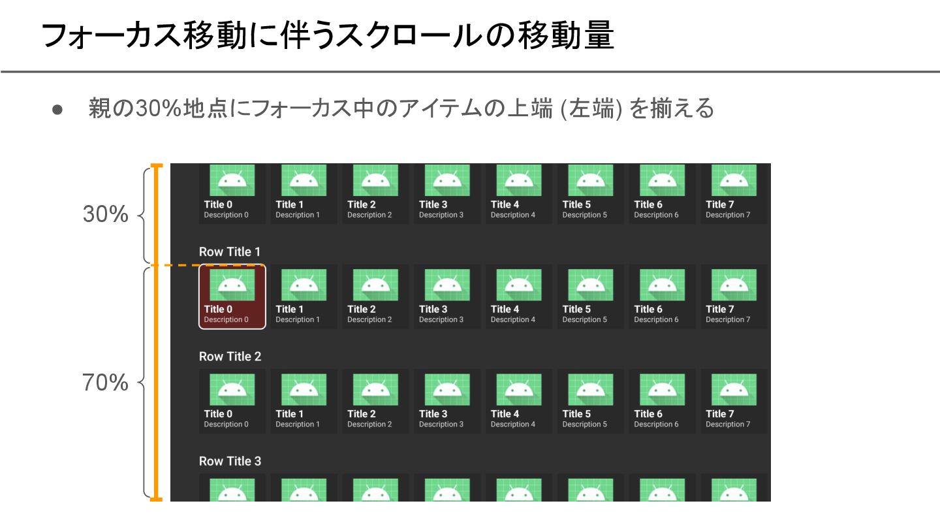940x529 pixels.
Task: Click Title 3 card in row above Row Title 1
Action: [447, 194]
